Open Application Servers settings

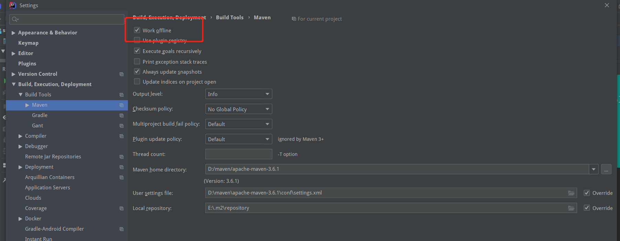click(x=47, y=188)
